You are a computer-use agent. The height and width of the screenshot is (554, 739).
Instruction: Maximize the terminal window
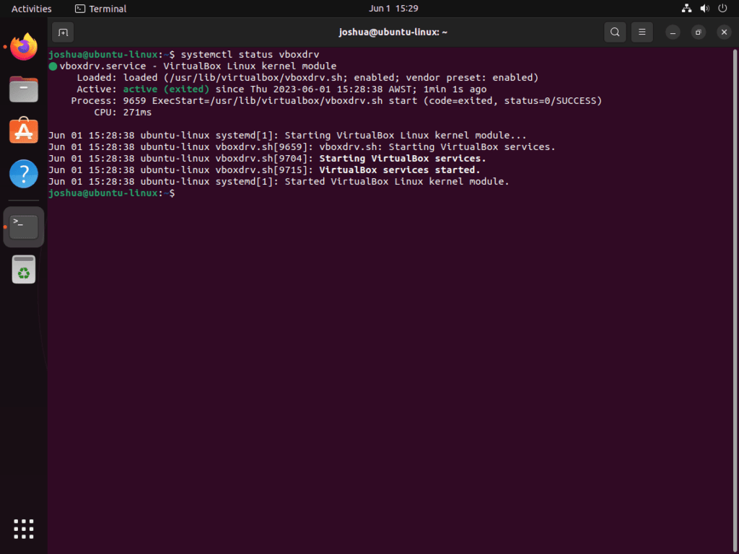click(697, 32)
